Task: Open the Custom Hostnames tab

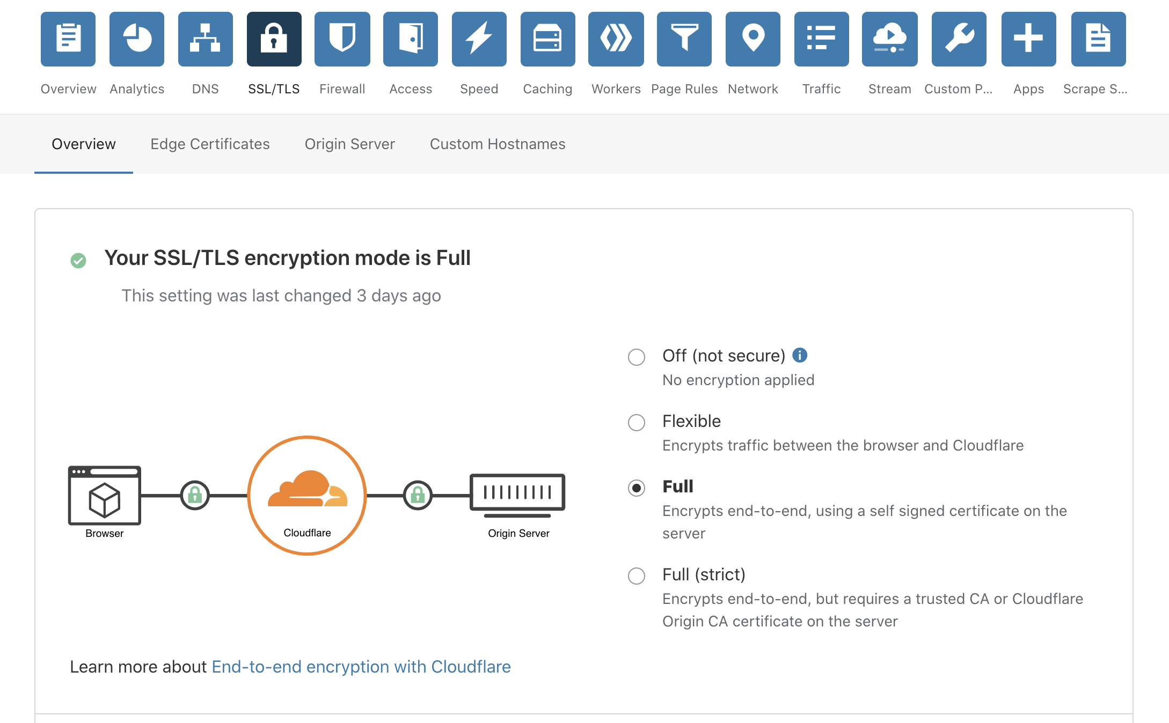Action: click(498, 144)
